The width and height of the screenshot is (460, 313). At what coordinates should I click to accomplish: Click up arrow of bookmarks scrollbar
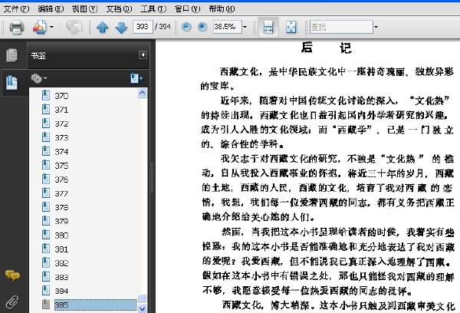[x=143, y=93]
